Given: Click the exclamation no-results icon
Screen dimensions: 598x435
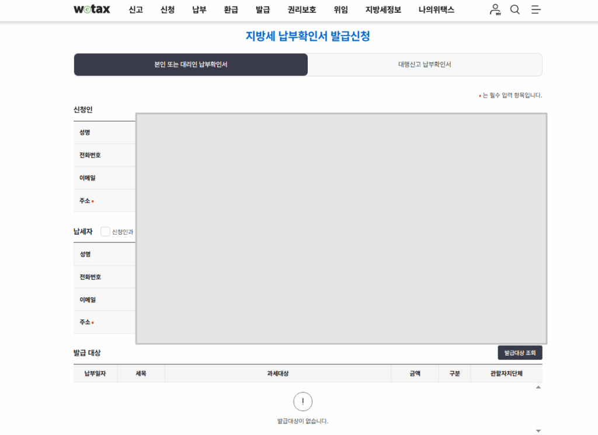Looking at the screenshot, I should [x=303, y=402].
